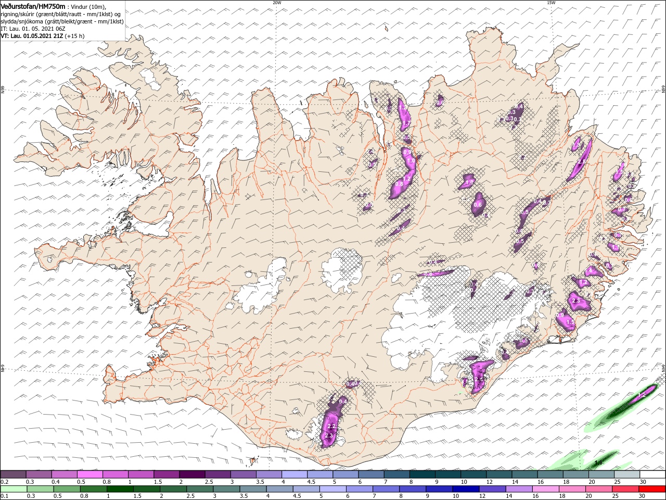Pick the light pink swatch labeled 16, lower row

pos(546,489)
